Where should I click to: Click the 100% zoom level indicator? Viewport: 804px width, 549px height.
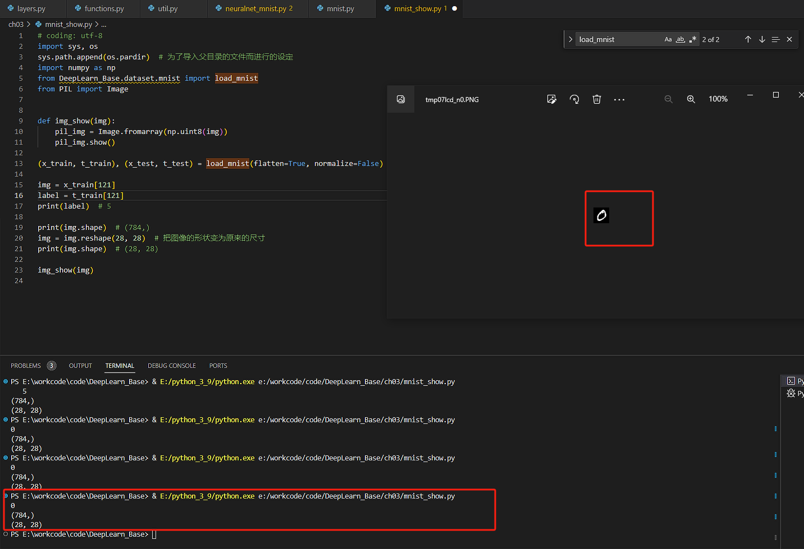[718, 99]
